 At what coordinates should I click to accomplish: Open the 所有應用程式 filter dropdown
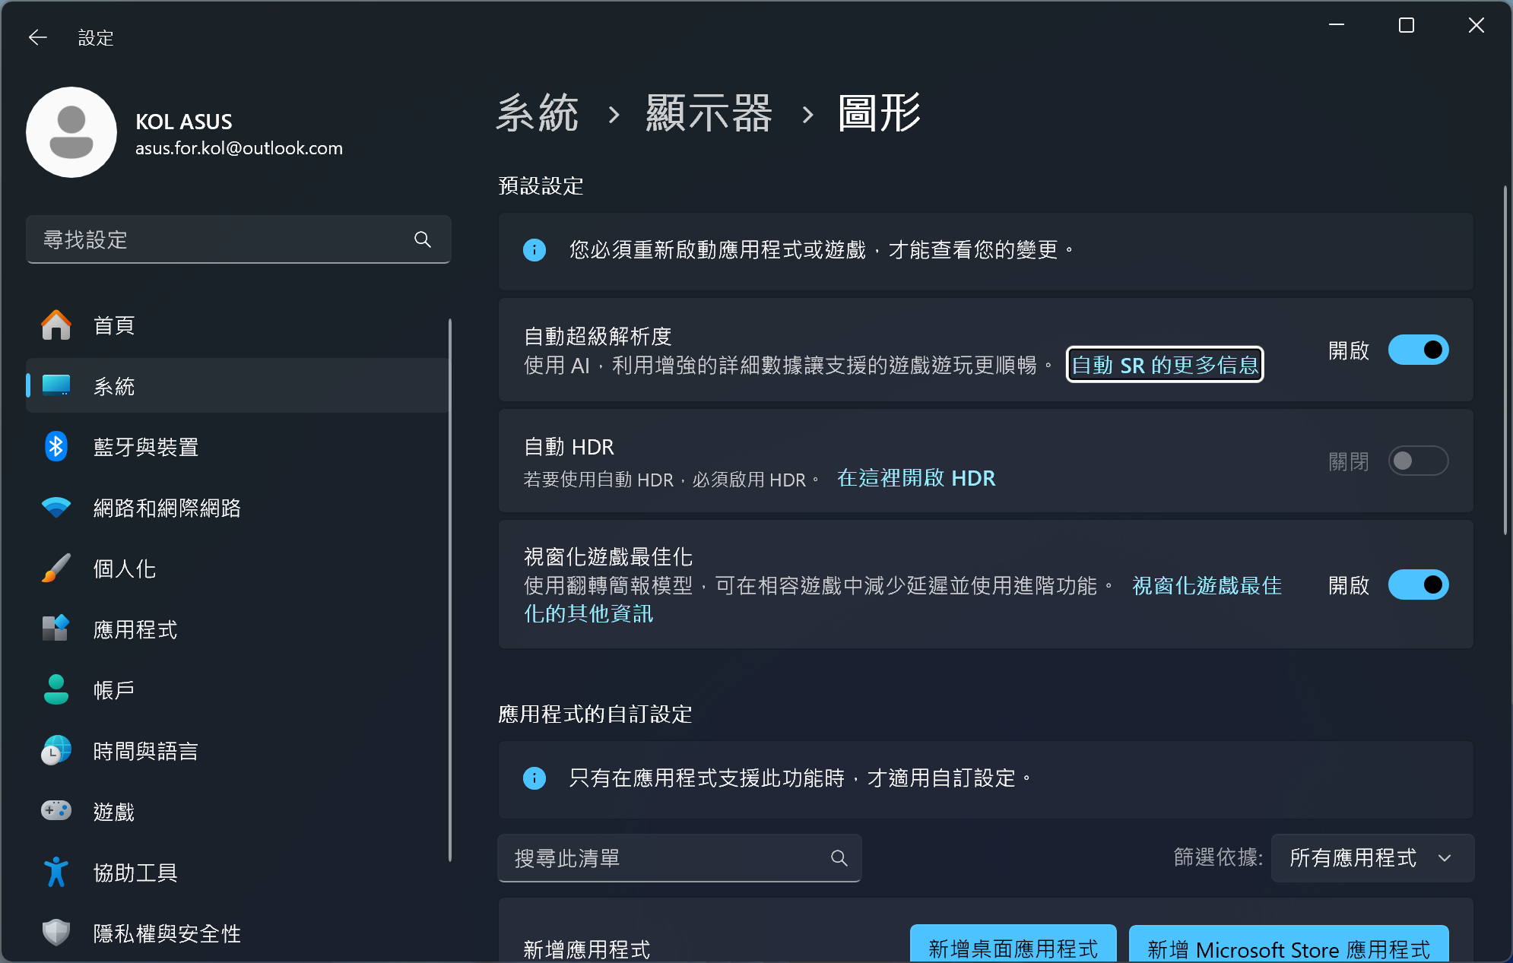[1372, 858]
